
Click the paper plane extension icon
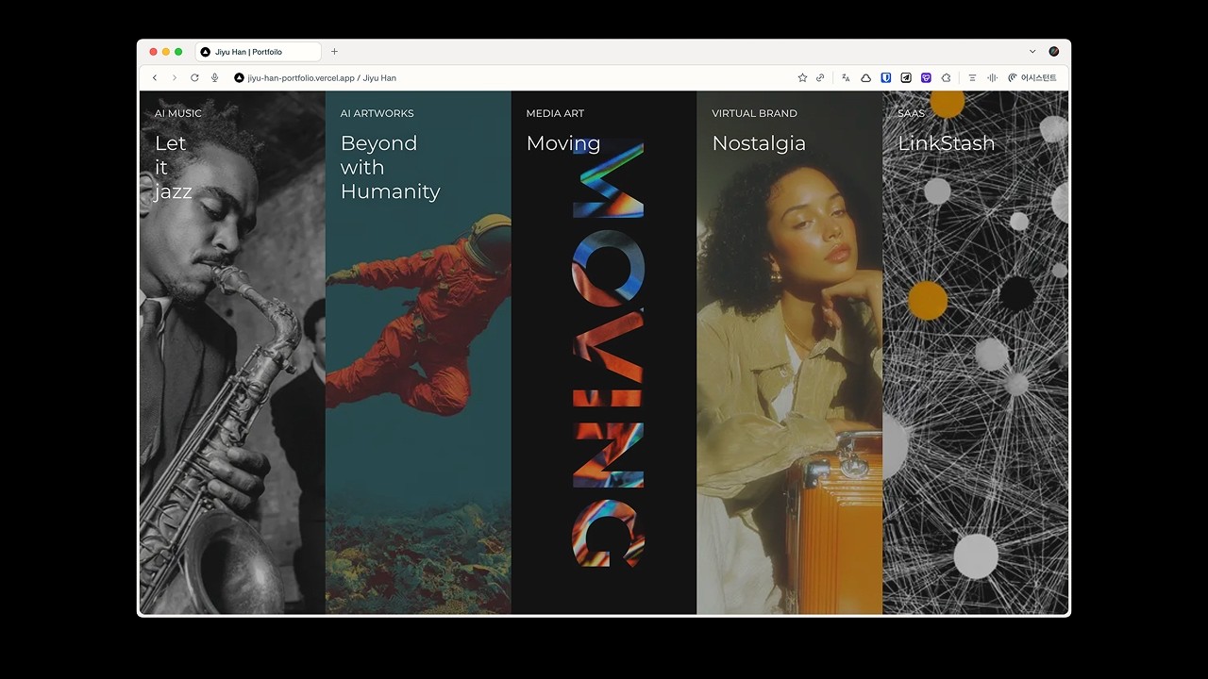click(906, 78)
